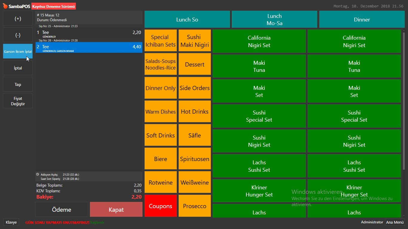The width and height of the screenshot is (408, 229).
Task: Select the highlighted Tee order priced 4,40
Action: 89,47
